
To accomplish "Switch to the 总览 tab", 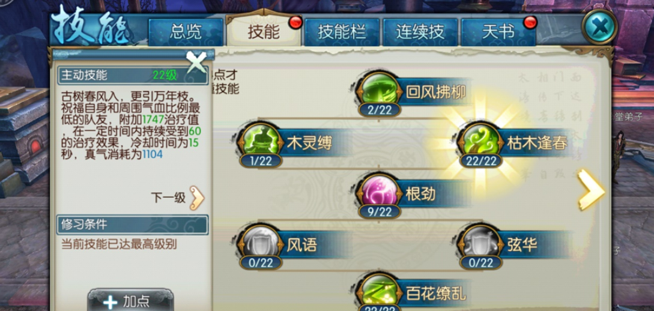I will (x=186, y=32).
